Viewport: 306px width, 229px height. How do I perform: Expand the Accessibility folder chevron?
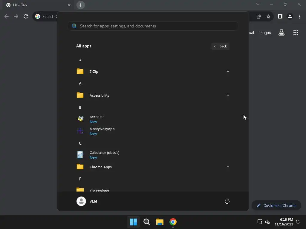228,95
